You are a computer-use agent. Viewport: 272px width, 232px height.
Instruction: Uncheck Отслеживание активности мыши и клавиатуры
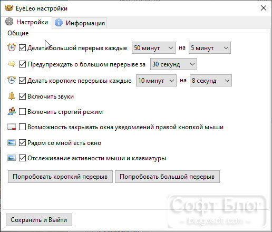(22, 158)
